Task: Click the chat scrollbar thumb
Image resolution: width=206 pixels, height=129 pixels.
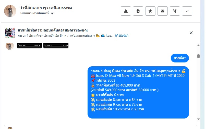Action: tap(198, 56)
